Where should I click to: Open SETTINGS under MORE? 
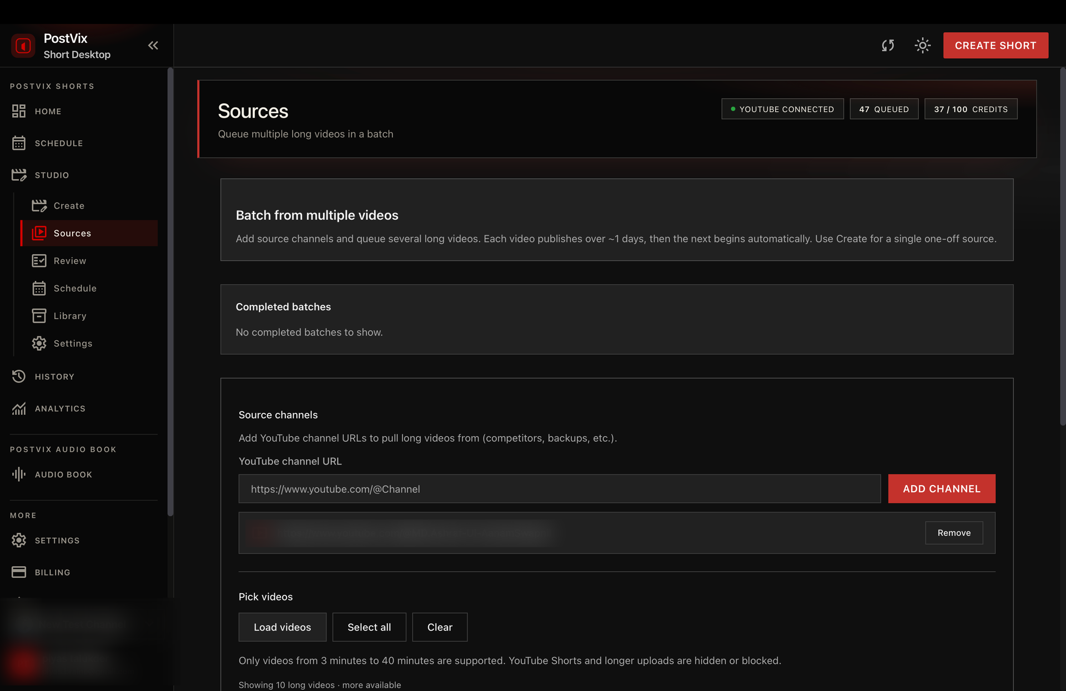pos(57,541)
